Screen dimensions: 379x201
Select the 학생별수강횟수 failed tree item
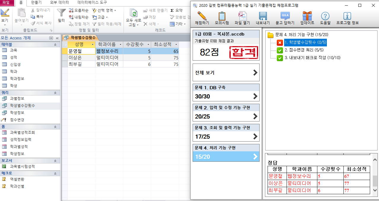tap(305, 43)
